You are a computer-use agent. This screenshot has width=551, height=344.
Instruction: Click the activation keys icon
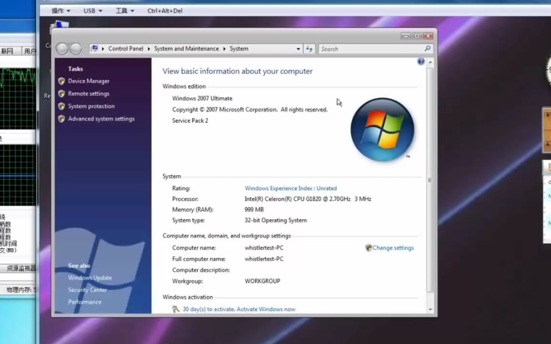[x=176, y=309]
